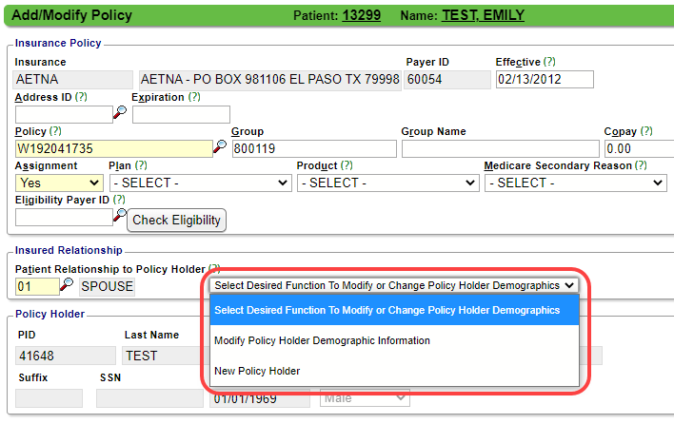
Task: Click the Policy field magnifier lookup icon
Action: [x=220, y=148]
